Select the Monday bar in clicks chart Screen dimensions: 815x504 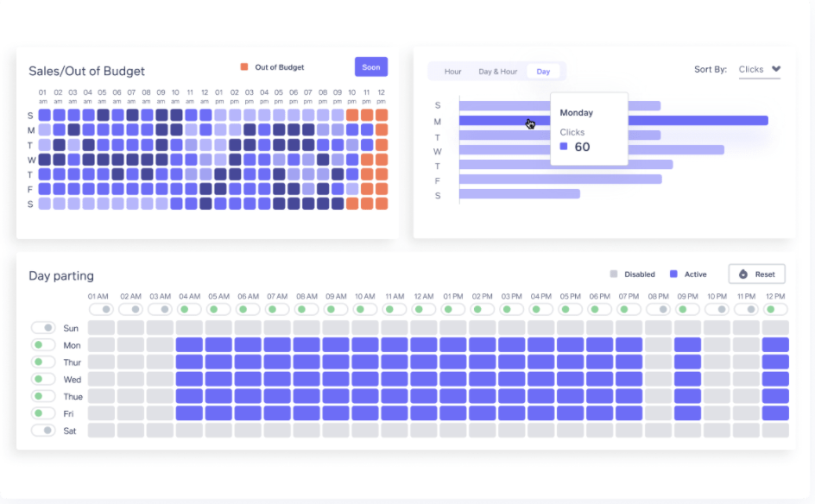(x=613, y=121)
